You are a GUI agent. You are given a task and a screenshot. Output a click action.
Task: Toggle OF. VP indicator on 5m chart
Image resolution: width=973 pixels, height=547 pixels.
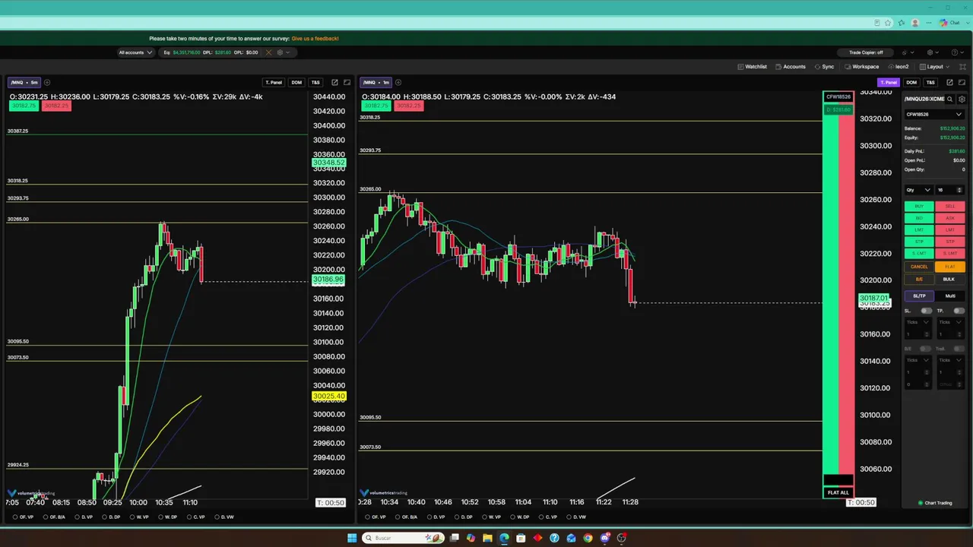click(24, 517)
